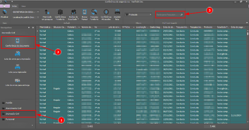Open Análise de Resultado menu
Screen dimensions: 249x130
click(73, 14)
